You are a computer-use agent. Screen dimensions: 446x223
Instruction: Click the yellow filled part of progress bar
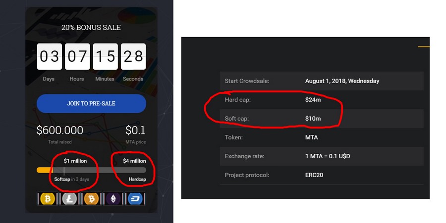(x=45, y=170)
